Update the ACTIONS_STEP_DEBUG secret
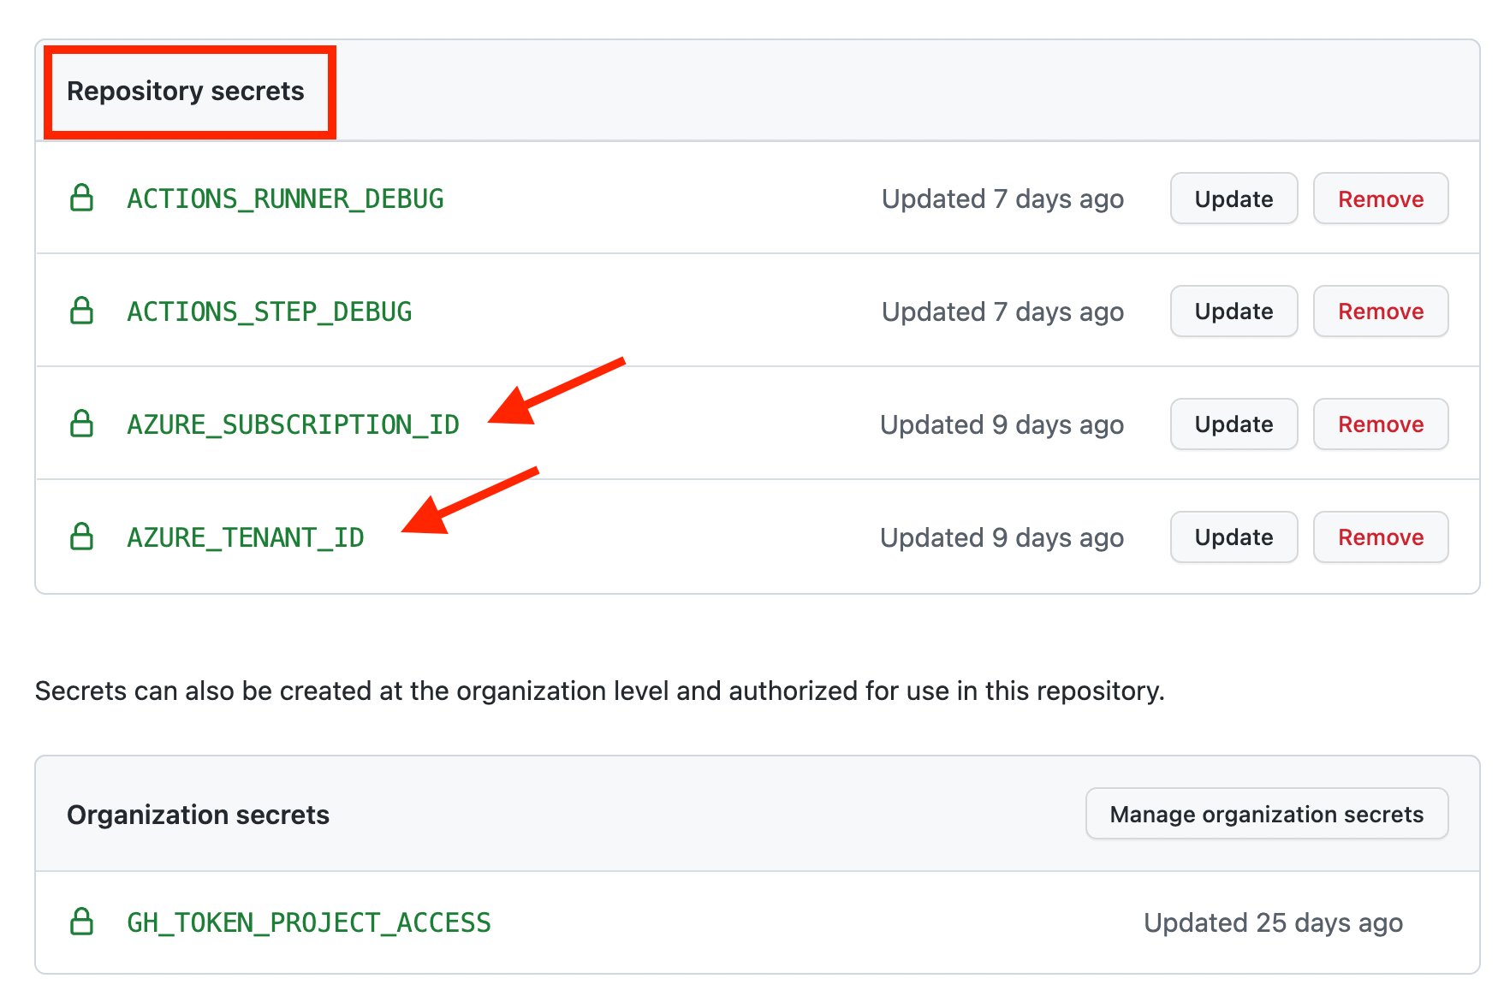 point(1233,311)
